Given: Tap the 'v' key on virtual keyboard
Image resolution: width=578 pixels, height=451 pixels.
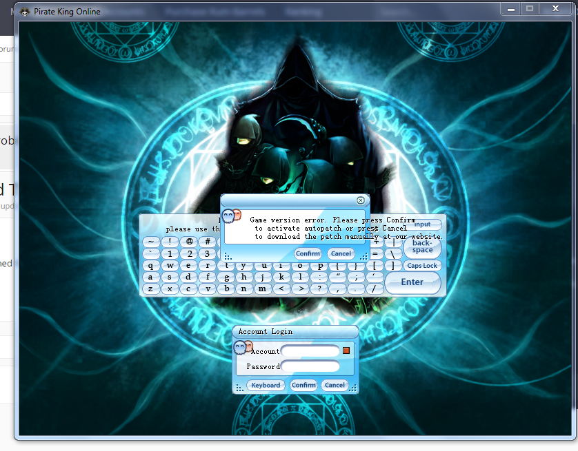Looking at the screenshot, I should tap(208, 289).
